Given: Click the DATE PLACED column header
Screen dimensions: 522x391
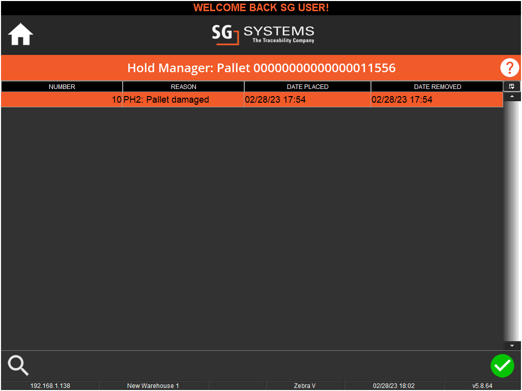Looking at the screenshot, I should (307, 86).
